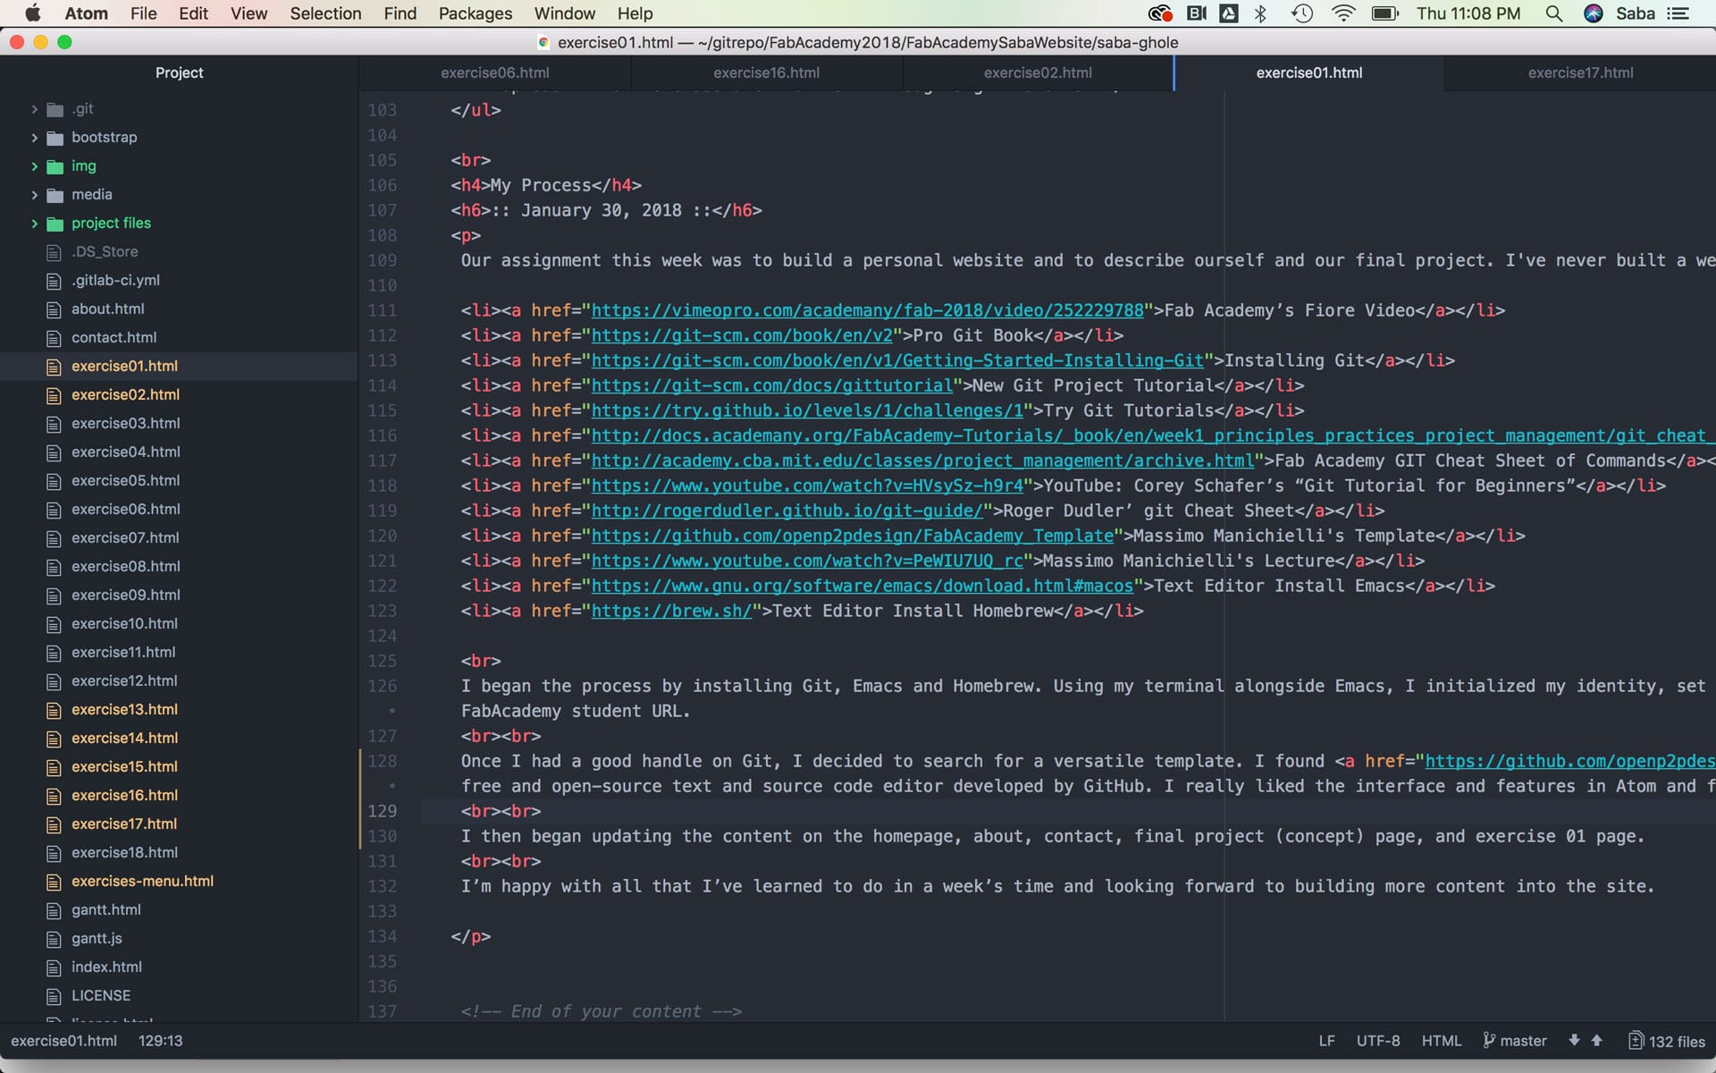Image resolution: width=1716 pixels, height=1073 pixels.
Task: Click file icon next to .gitlab-ci.yml
Action: (54, 281)
